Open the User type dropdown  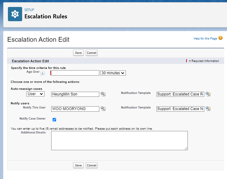(x=35, y=94)
